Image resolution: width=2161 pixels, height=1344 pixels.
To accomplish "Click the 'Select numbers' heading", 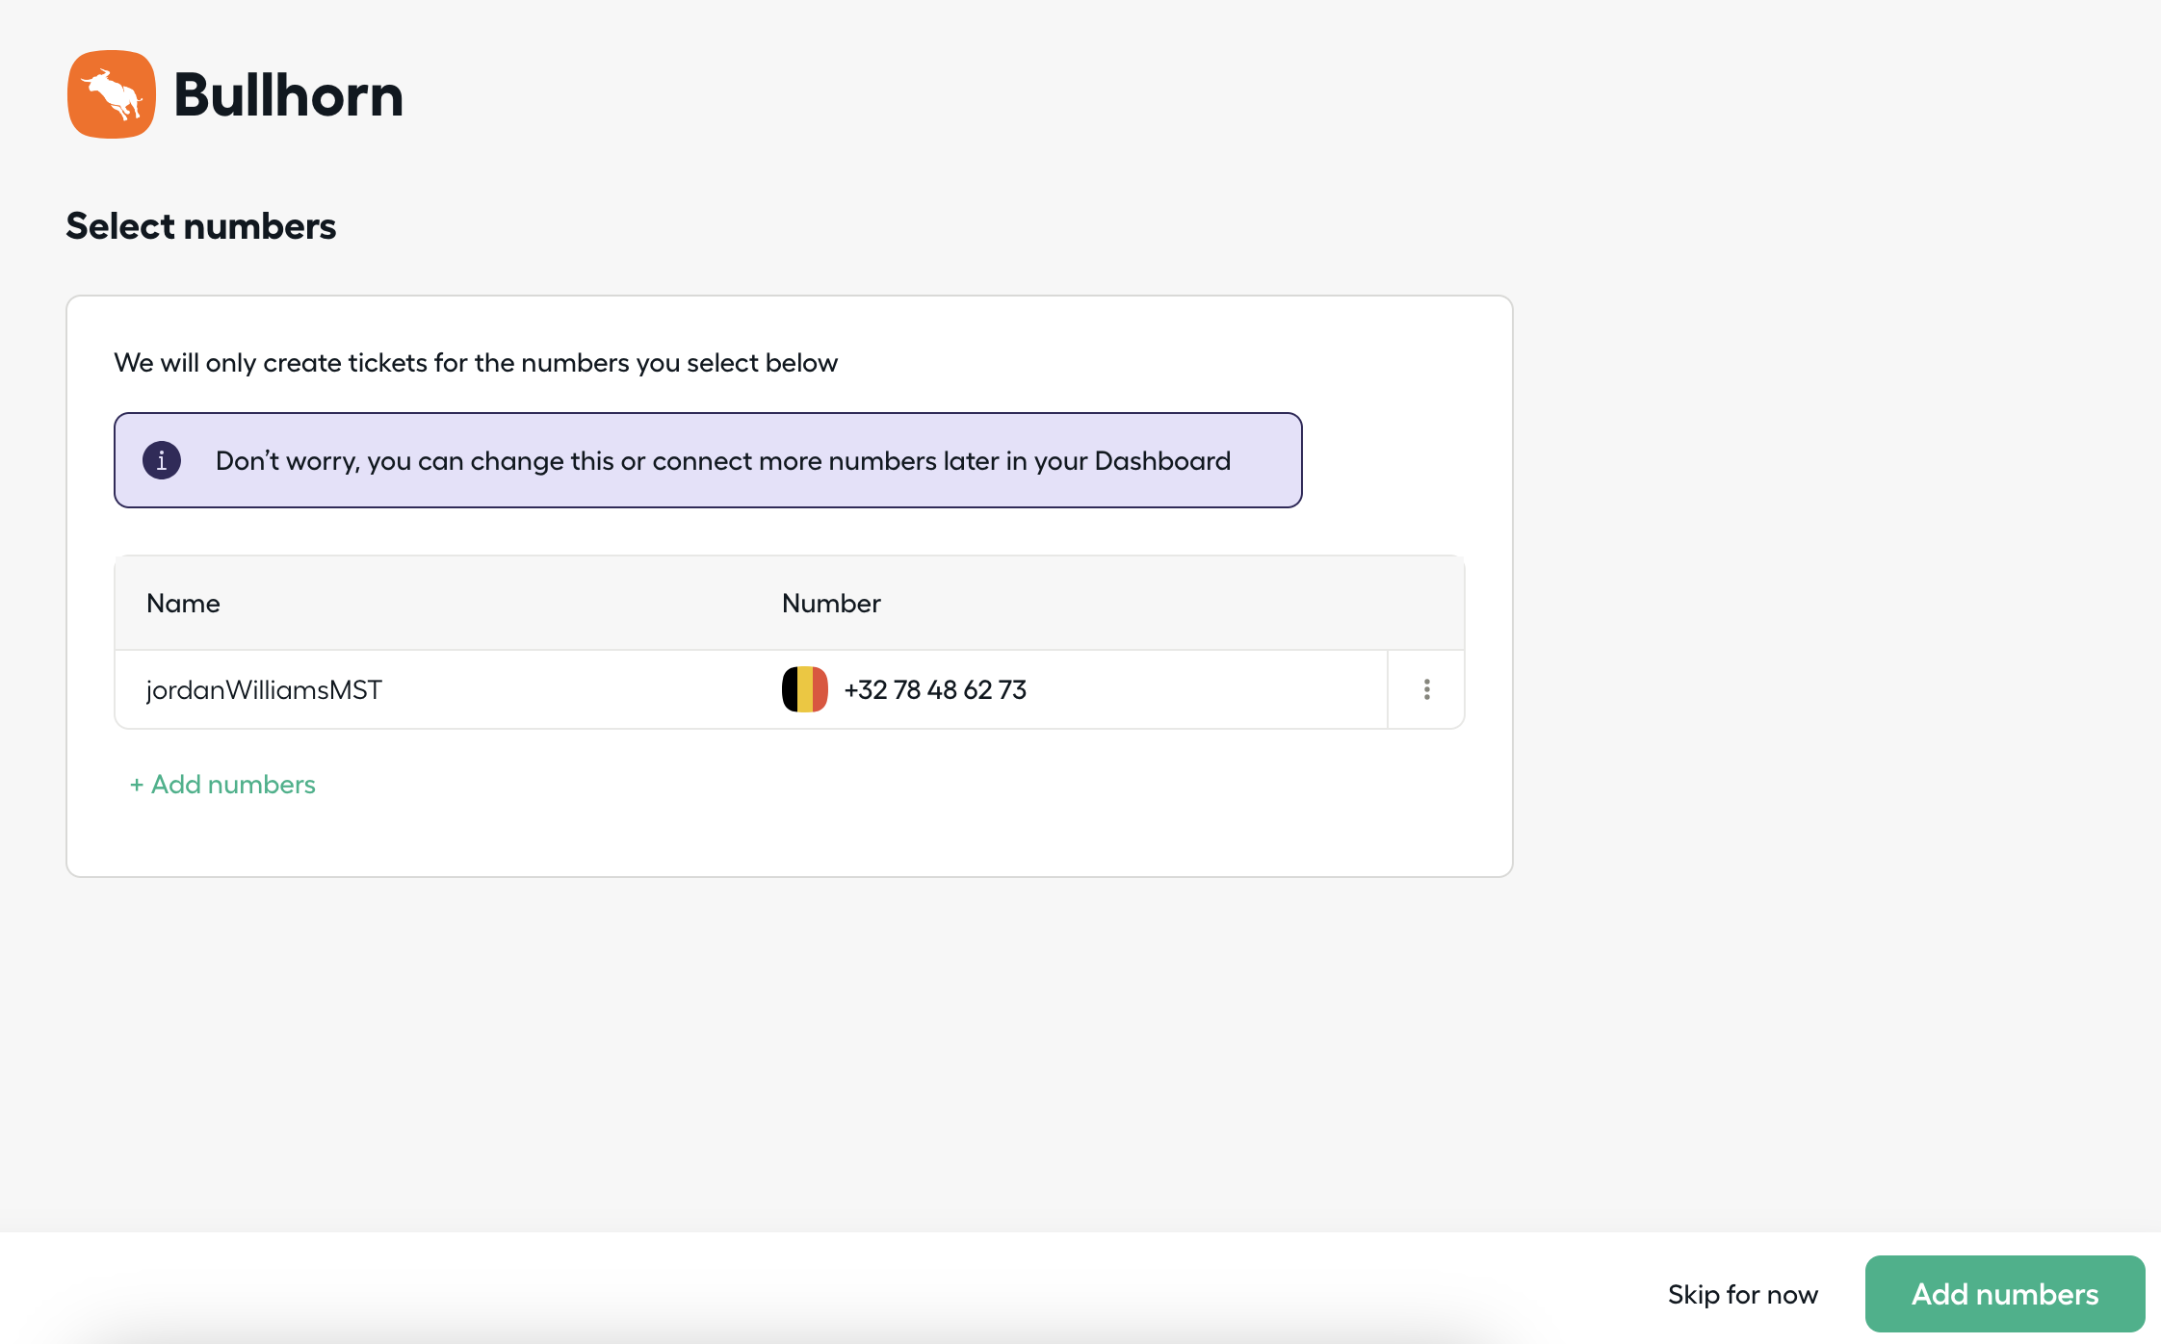I will (201, 226).
